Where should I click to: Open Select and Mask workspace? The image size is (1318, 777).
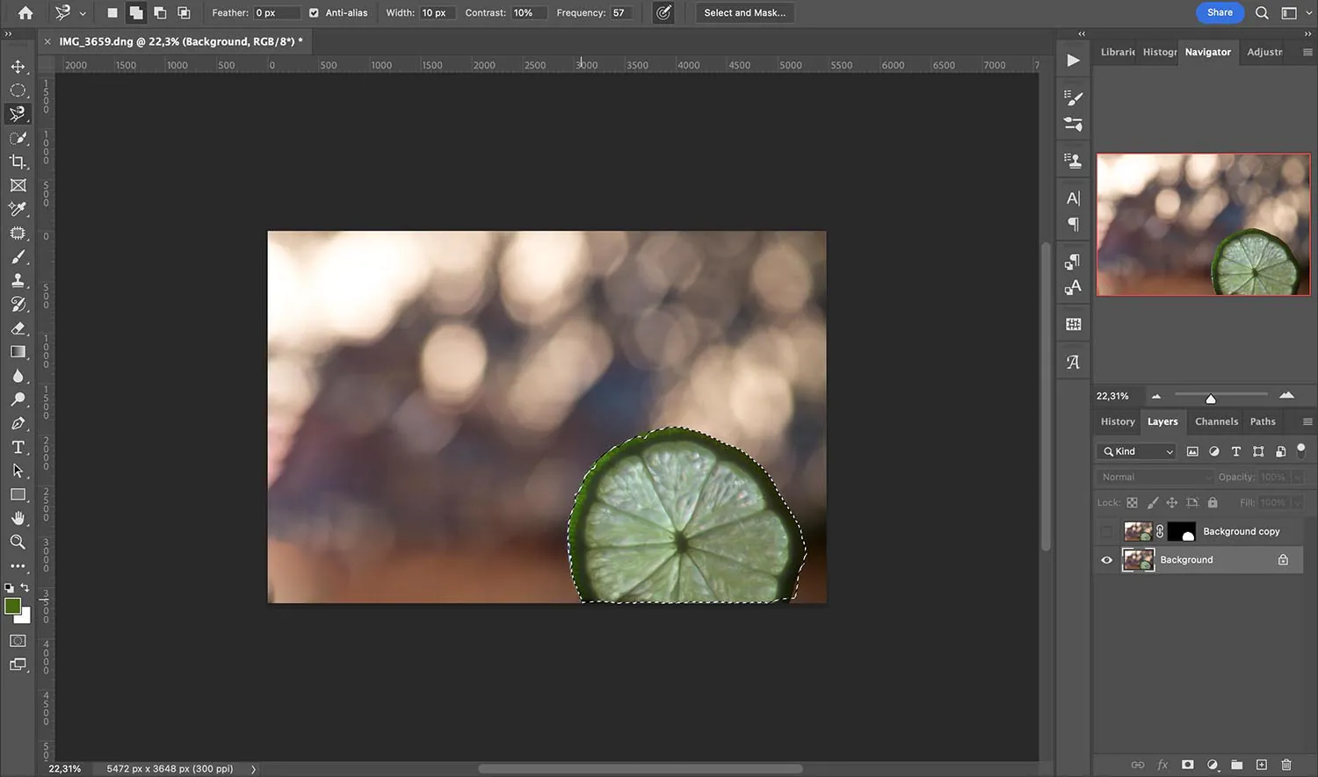745,13
